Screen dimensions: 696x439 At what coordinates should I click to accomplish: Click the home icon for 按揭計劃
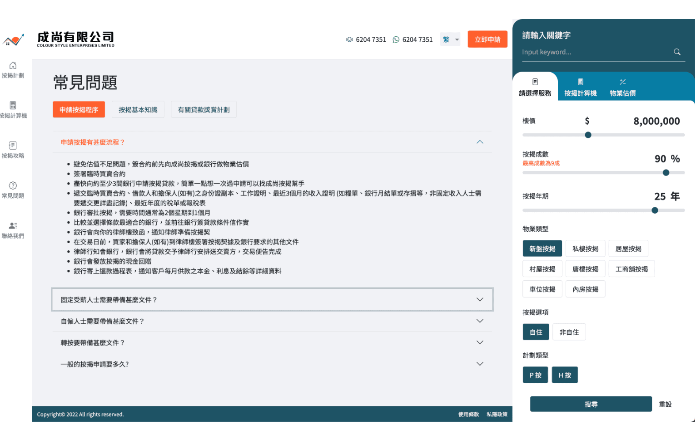[x=13, y=66]
